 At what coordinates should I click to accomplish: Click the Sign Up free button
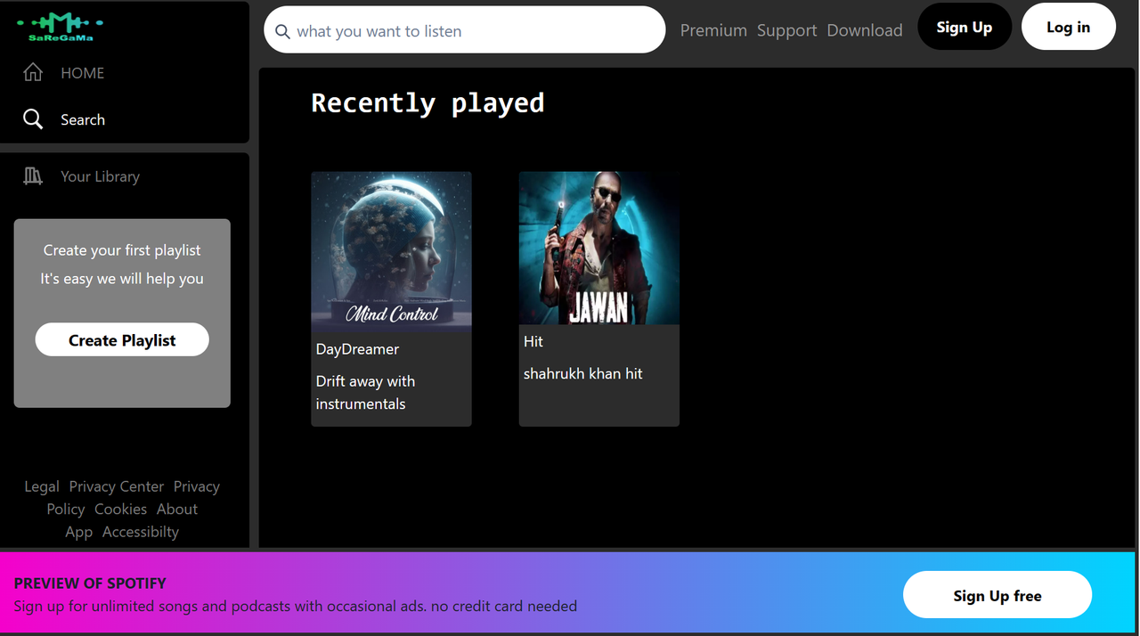click(x=997, y=596)
